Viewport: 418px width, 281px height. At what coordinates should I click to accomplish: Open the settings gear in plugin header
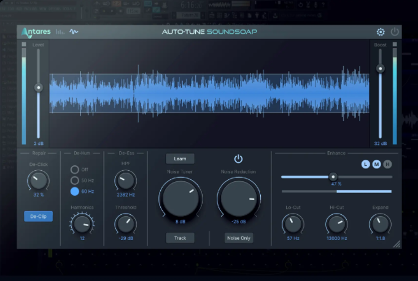click(381, 32)
